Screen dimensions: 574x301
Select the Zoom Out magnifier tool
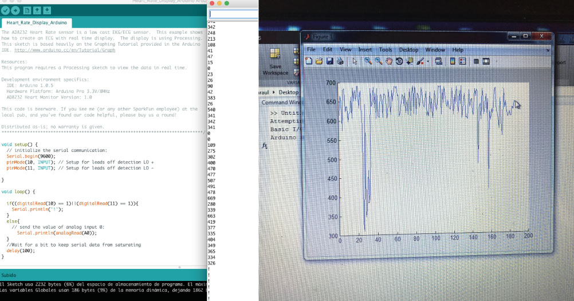point(378,61)
